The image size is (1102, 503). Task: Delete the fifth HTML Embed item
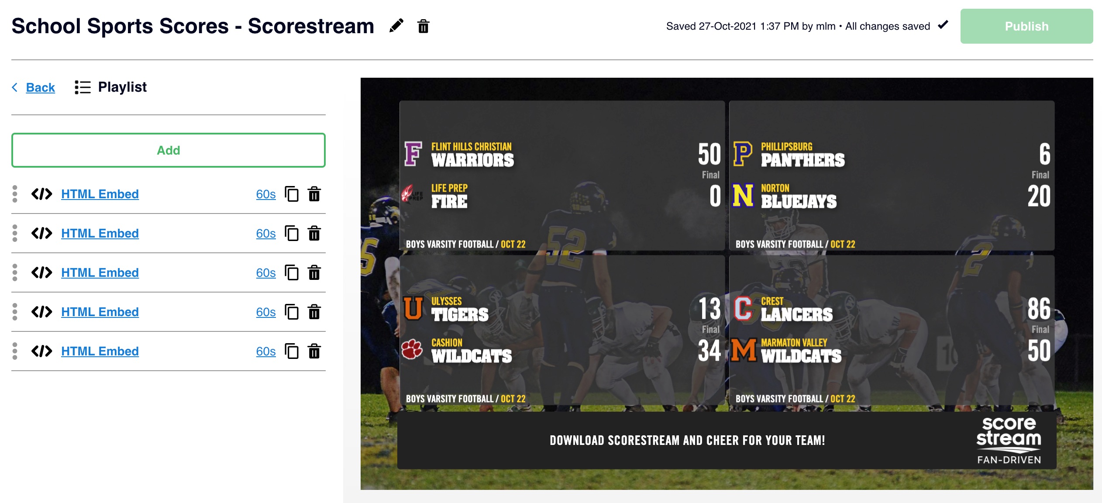[314, 351]
